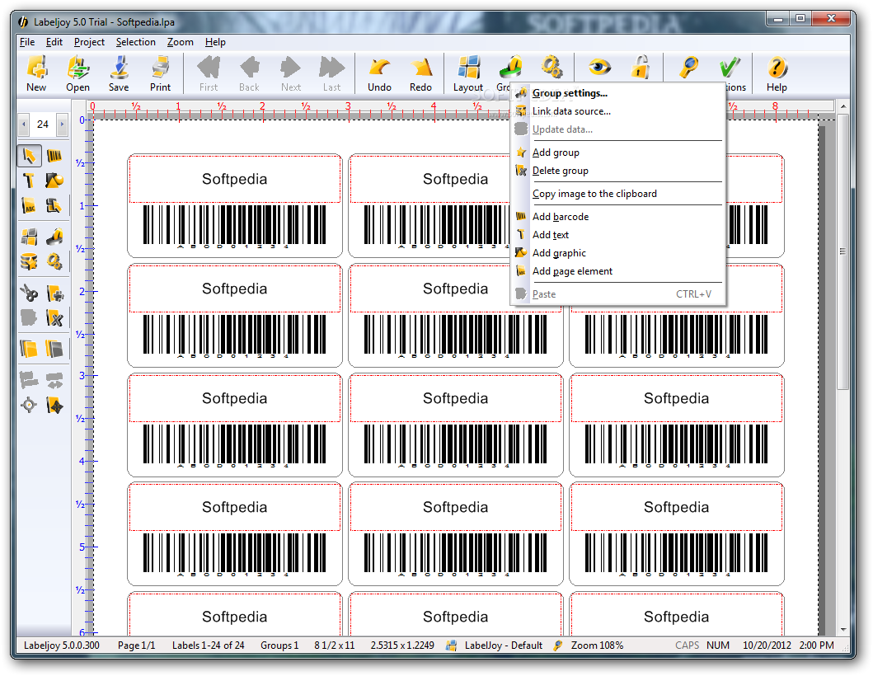Choose Group settings... from the dropdown menu

click(570, 93)
